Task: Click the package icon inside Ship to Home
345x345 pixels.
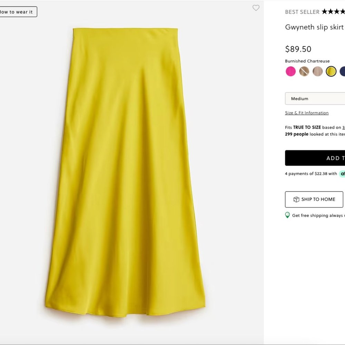Action: (x=297, y=199)
